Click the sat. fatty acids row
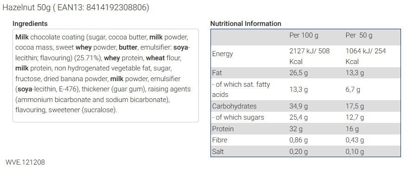407x172 pixels. pos(306,89)
